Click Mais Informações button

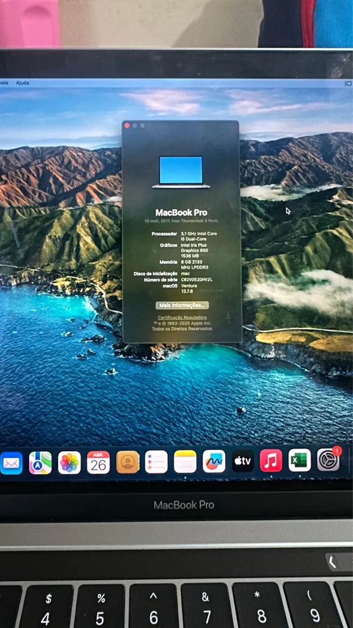[182, 305]
